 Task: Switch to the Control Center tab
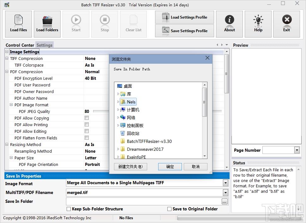click(x=20, y=45)
